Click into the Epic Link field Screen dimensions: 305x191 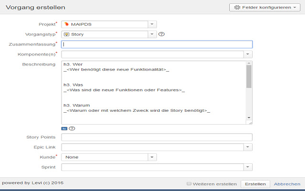click(152, 147)
